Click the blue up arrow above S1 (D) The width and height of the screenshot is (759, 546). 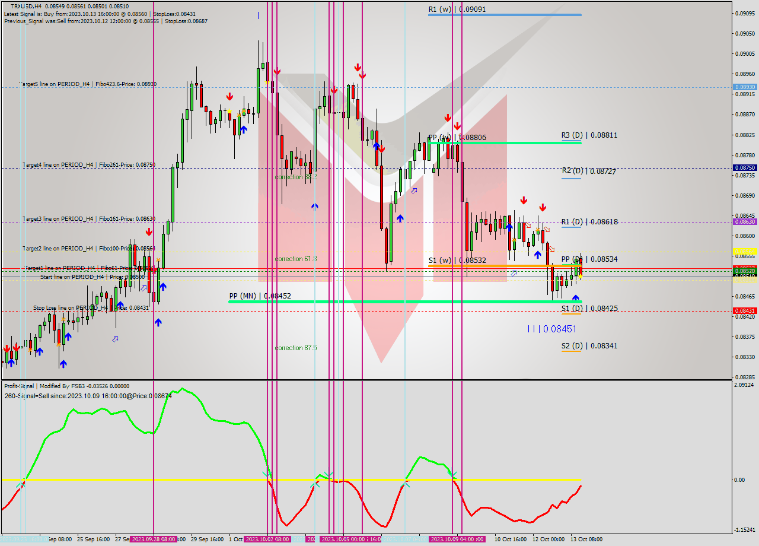point(576,298)
